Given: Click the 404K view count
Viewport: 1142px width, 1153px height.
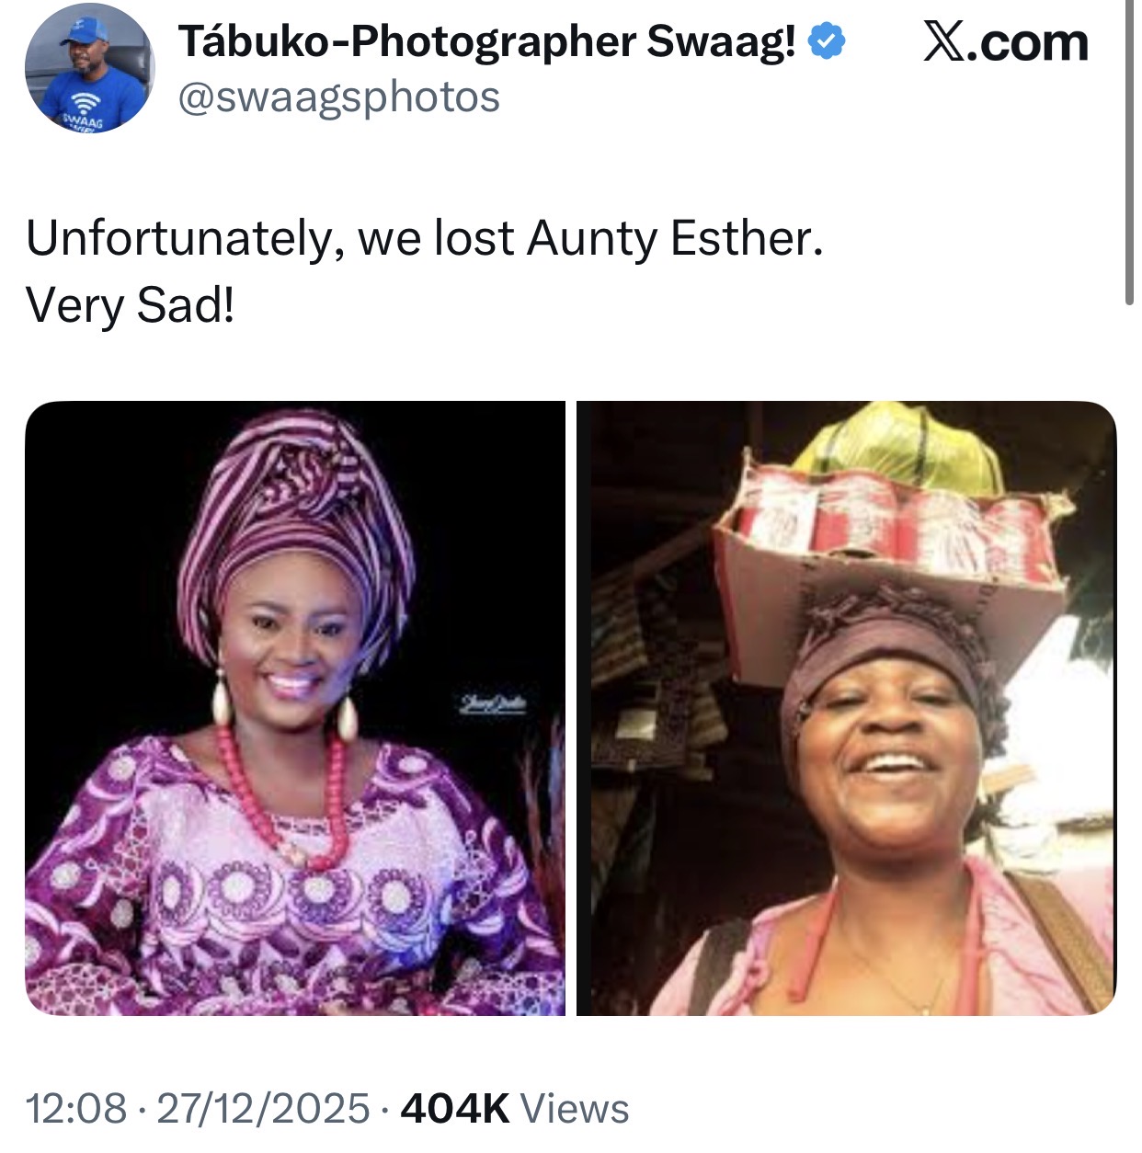Looking at the screenshot, I should [454, 1109].
